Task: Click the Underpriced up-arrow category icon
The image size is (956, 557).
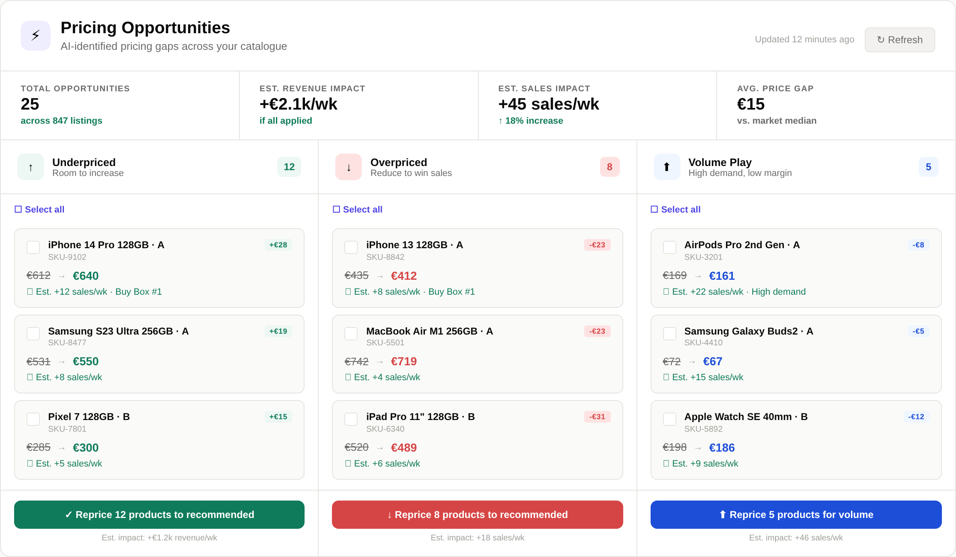Action: (x=30, y=166)
